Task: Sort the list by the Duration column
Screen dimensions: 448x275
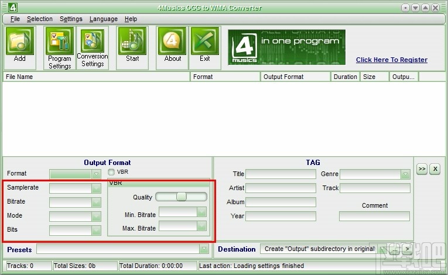Action: [x=345, y=77]
